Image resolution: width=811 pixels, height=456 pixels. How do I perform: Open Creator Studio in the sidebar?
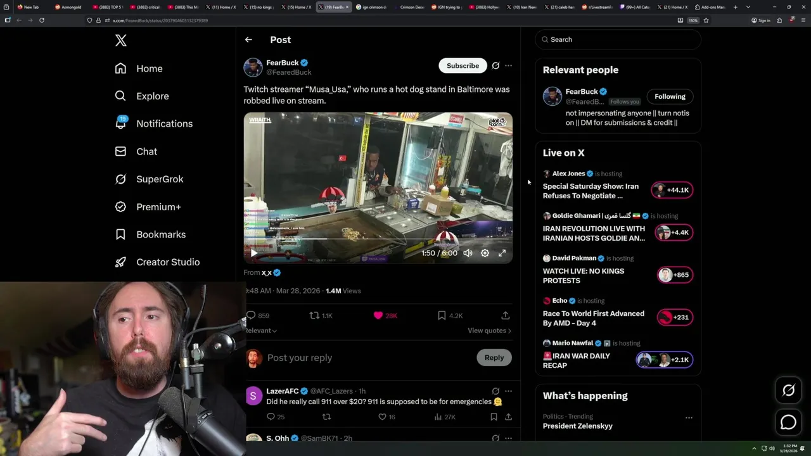coord(158,262)
